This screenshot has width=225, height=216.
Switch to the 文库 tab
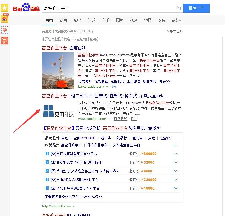click(162, 20)
